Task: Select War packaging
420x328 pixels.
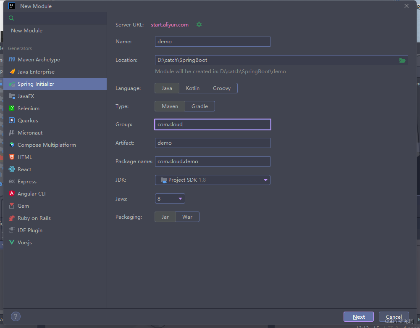Action: point(187,217)
